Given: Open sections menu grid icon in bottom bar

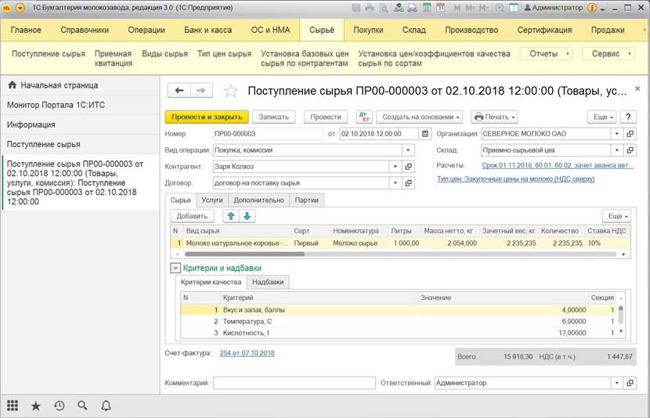Looking at the screenshot, I should 13,405.
